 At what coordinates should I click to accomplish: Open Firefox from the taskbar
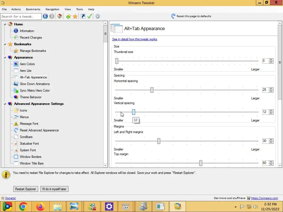click(x=40, y=206)
